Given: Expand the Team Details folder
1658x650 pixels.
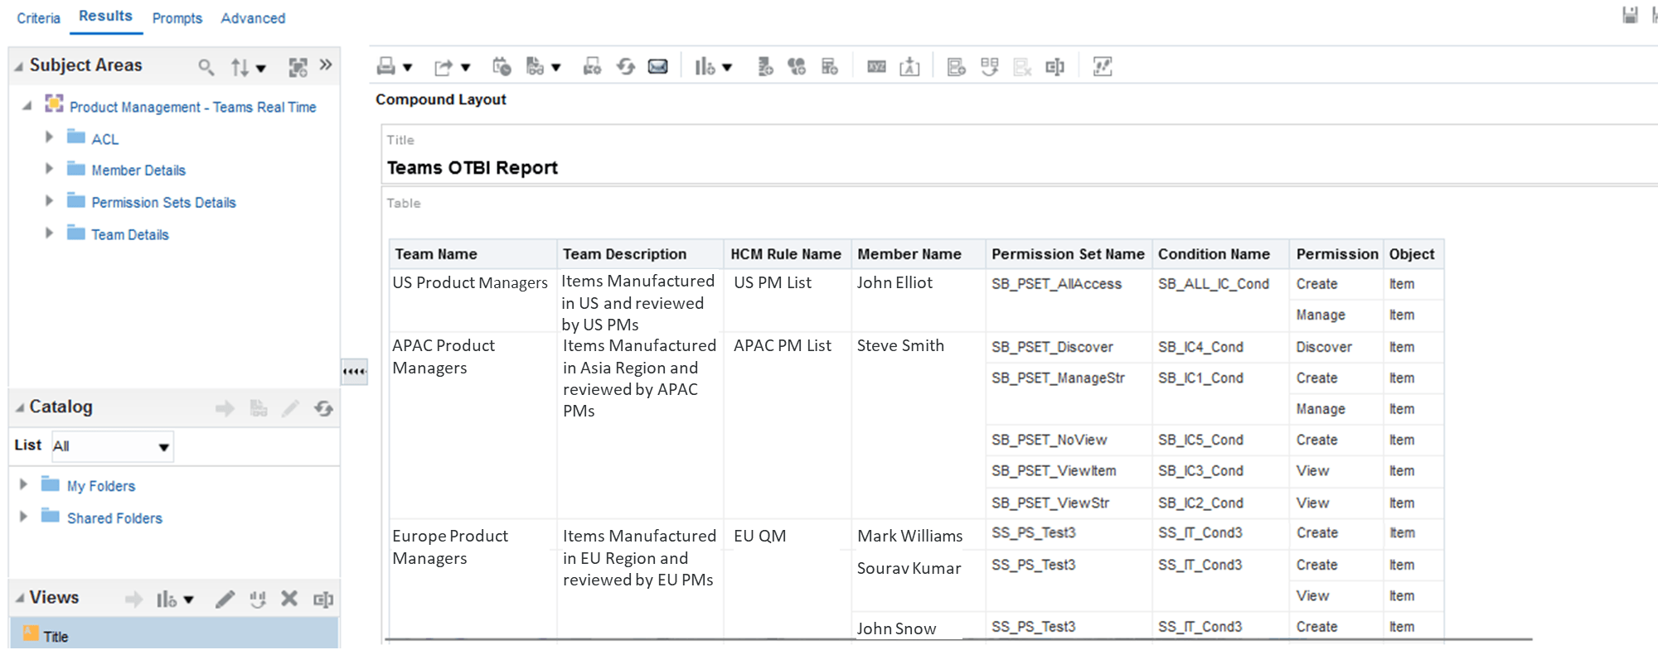Looking at the screenshot, I should [x=49, y=233].
